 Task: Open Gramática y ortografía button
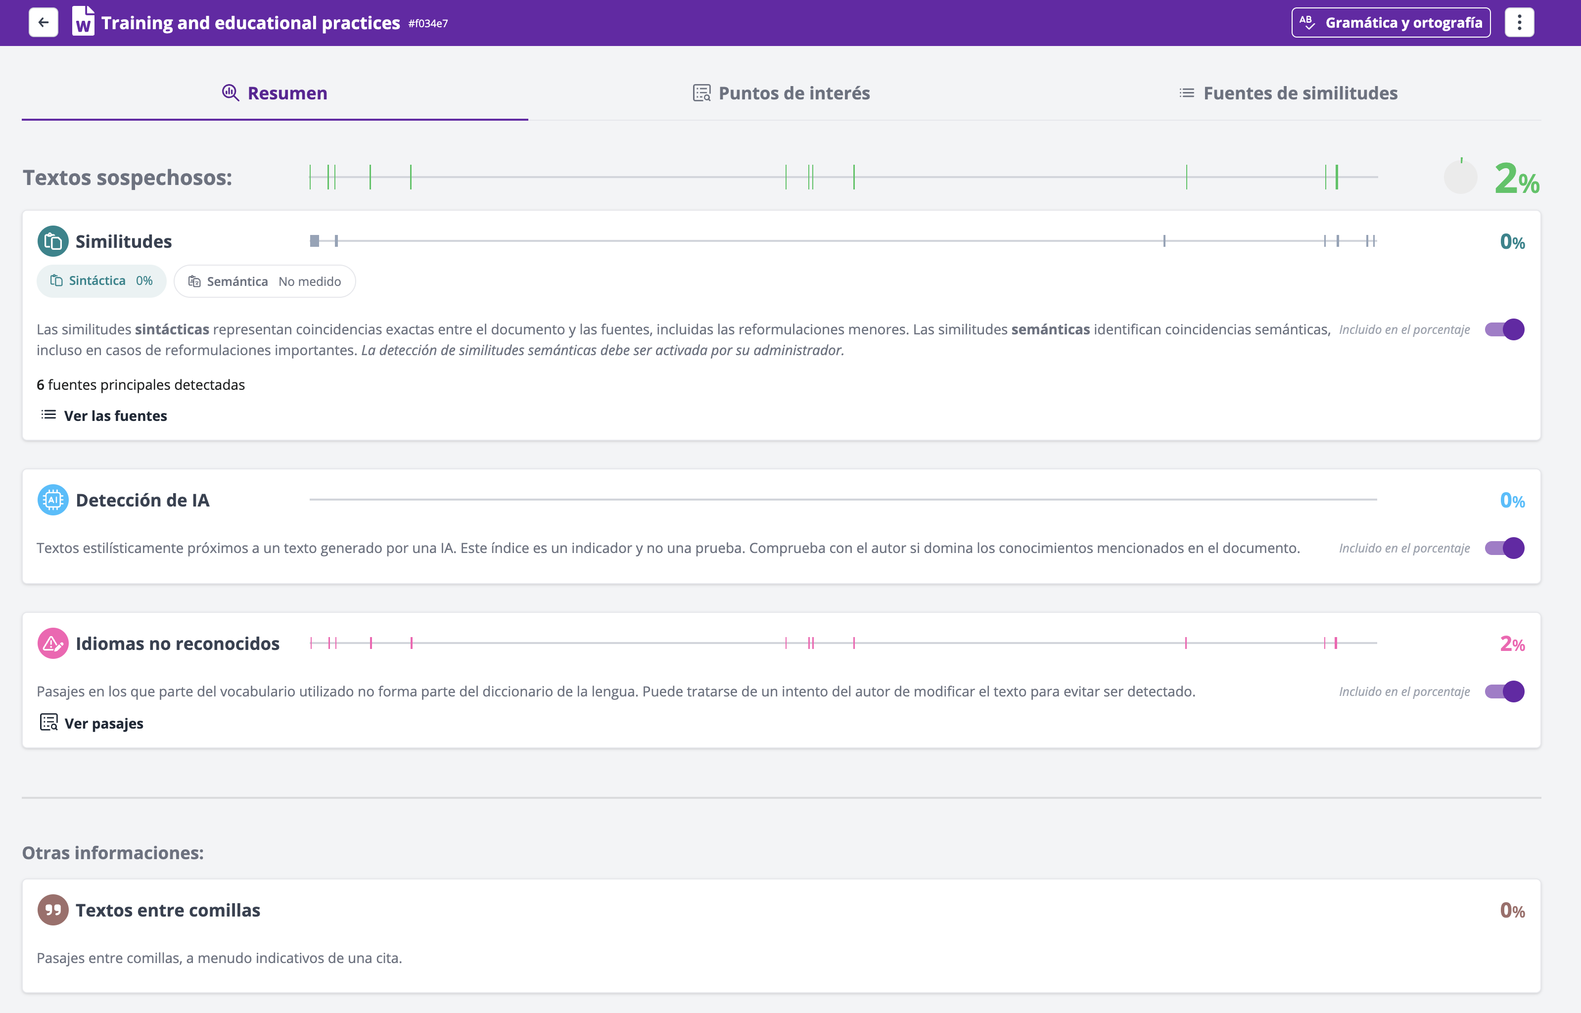pos(1390,22)
